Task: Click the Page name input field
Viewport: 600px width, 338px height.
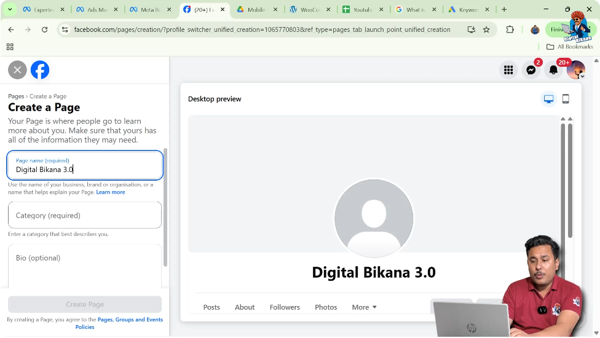Action: coord(85,165)
